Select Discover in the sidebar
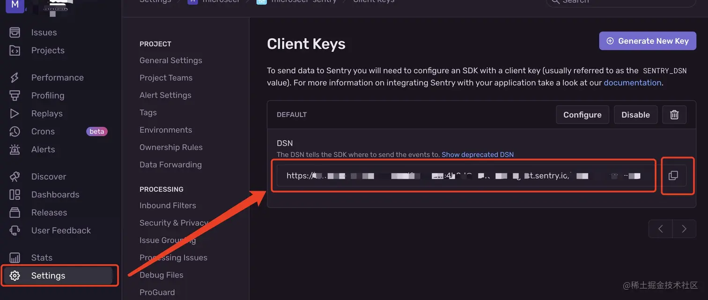The image size is (708, 300). tap(49, 176)
